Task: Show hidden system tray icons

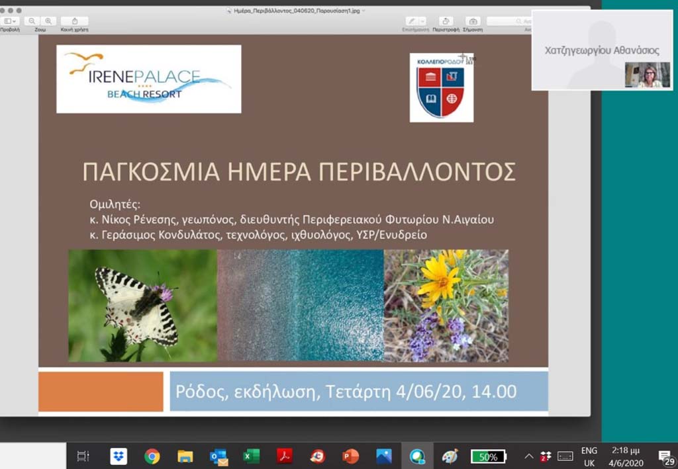Action: click(528, 456)
